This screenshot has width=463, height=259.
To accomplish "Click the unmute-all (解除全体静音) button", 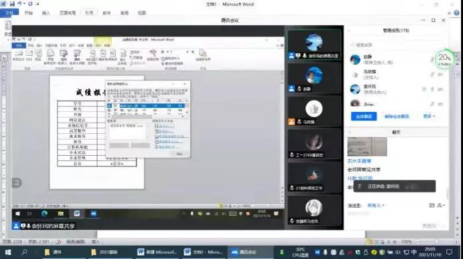I will click(x=397, y=117).
